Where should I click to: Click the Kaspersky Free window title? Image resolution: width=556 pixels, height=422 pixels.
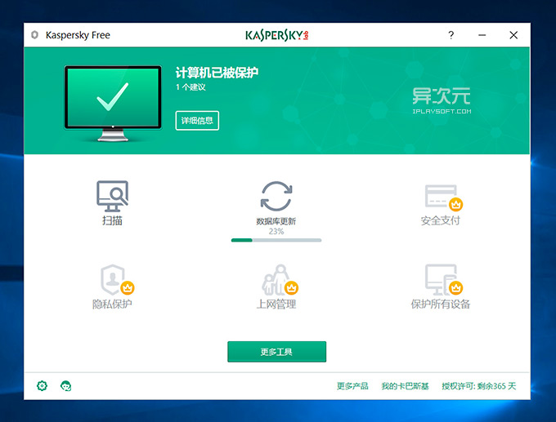[78, 35]
